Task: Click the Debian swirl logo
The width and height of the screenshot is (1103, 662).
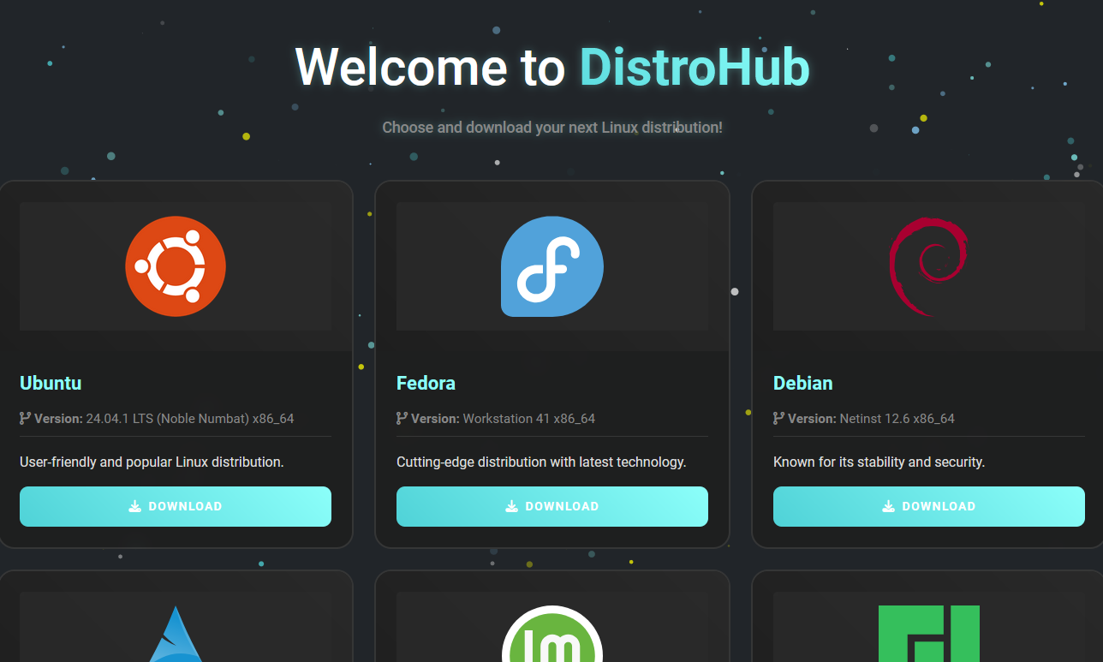Action: point(928,266)
